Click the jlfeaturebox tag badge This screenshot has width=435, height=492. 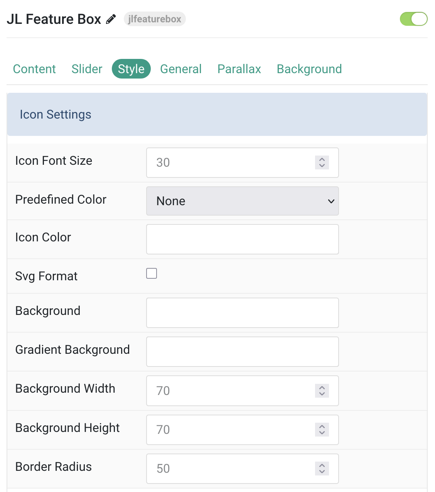(x=154, y=19)
